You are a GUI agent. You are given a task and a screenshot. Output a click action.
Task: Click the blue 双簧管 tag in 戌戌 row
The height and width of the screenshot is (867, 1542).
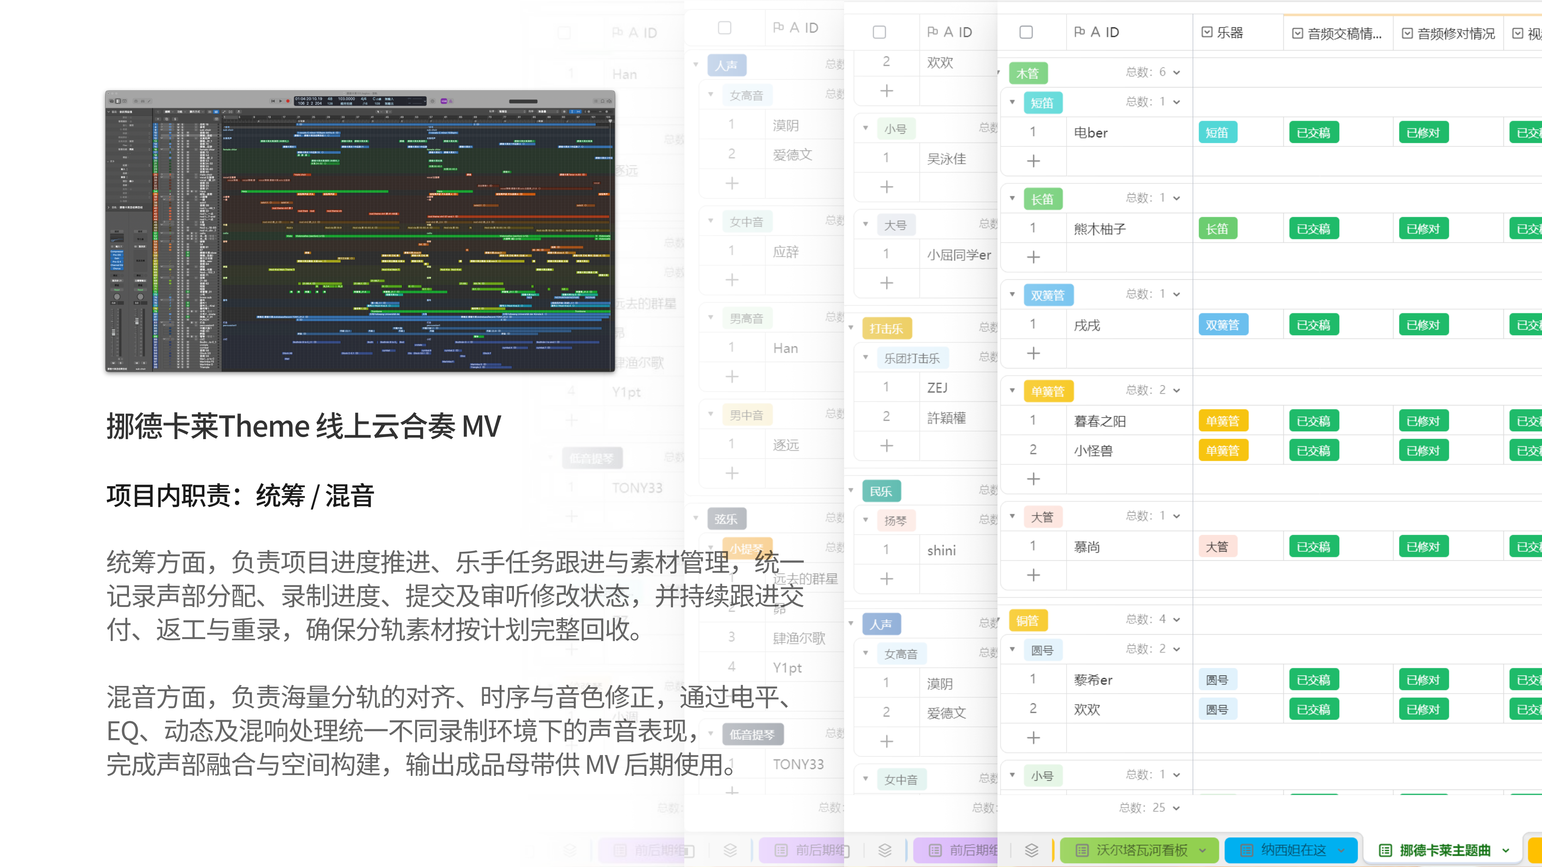[x=1223, y=325]
